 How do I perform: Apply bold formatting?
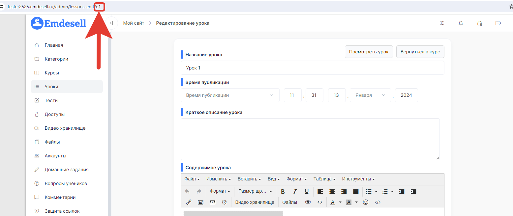coord(283,191)
